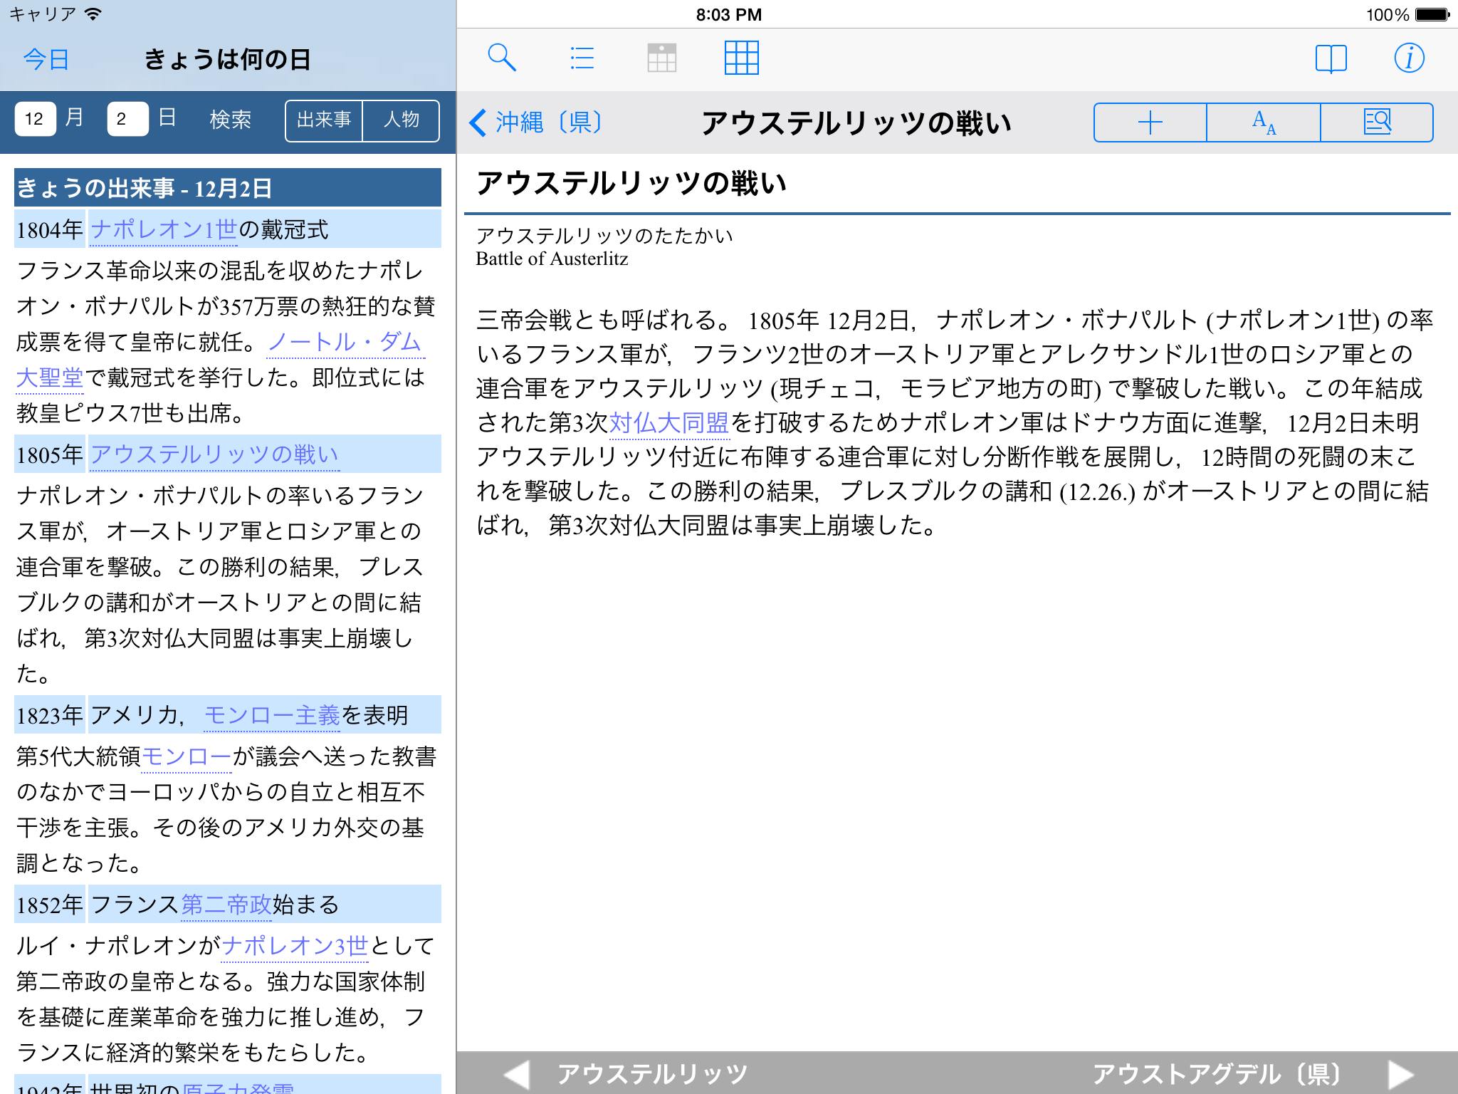1458x1094 pixels.
Task: Open the book bookmark icon
Action: click(x=1331, y=58)
